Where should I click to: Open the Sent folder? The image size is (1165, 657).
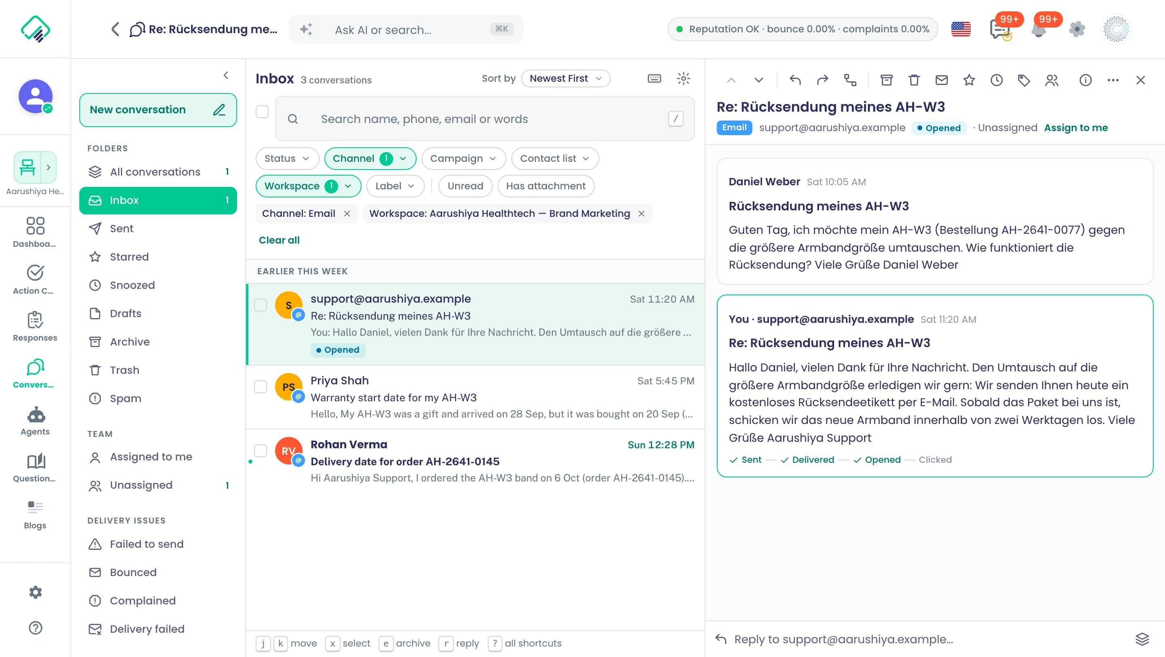pyautogui.click(x=158, y=228)
